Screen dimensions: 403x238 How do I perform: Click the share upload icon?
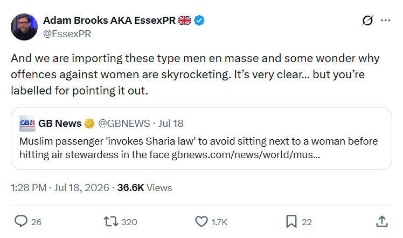(x=382, y=221)
